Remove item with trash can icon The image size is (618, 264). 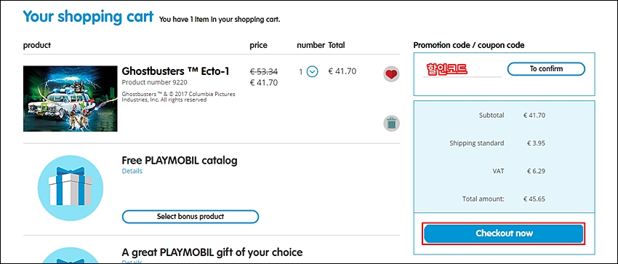pyautogui.click(x=391, y=124)
